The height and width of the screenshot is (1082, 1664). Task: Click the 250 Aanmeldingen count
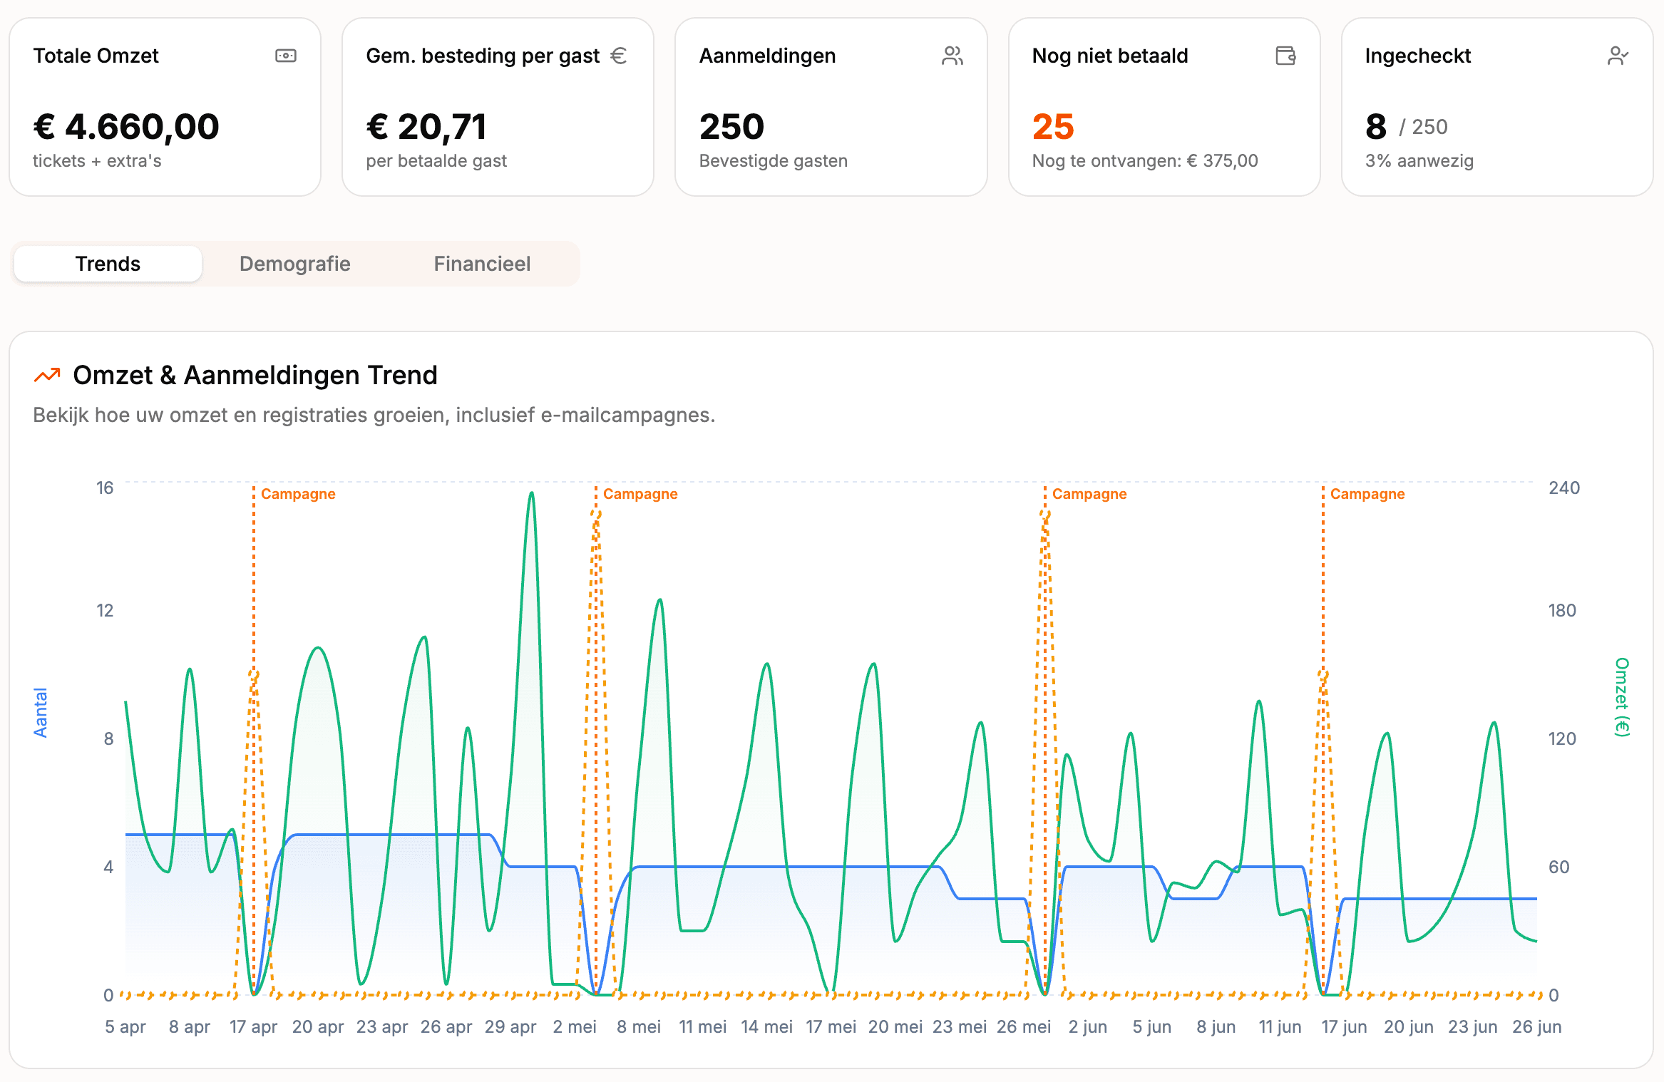(x=731, y=127)
